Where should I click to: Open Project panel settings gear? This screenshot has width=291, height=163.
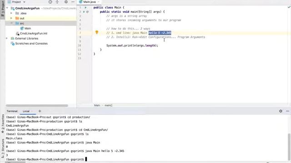tap(66, 2)
